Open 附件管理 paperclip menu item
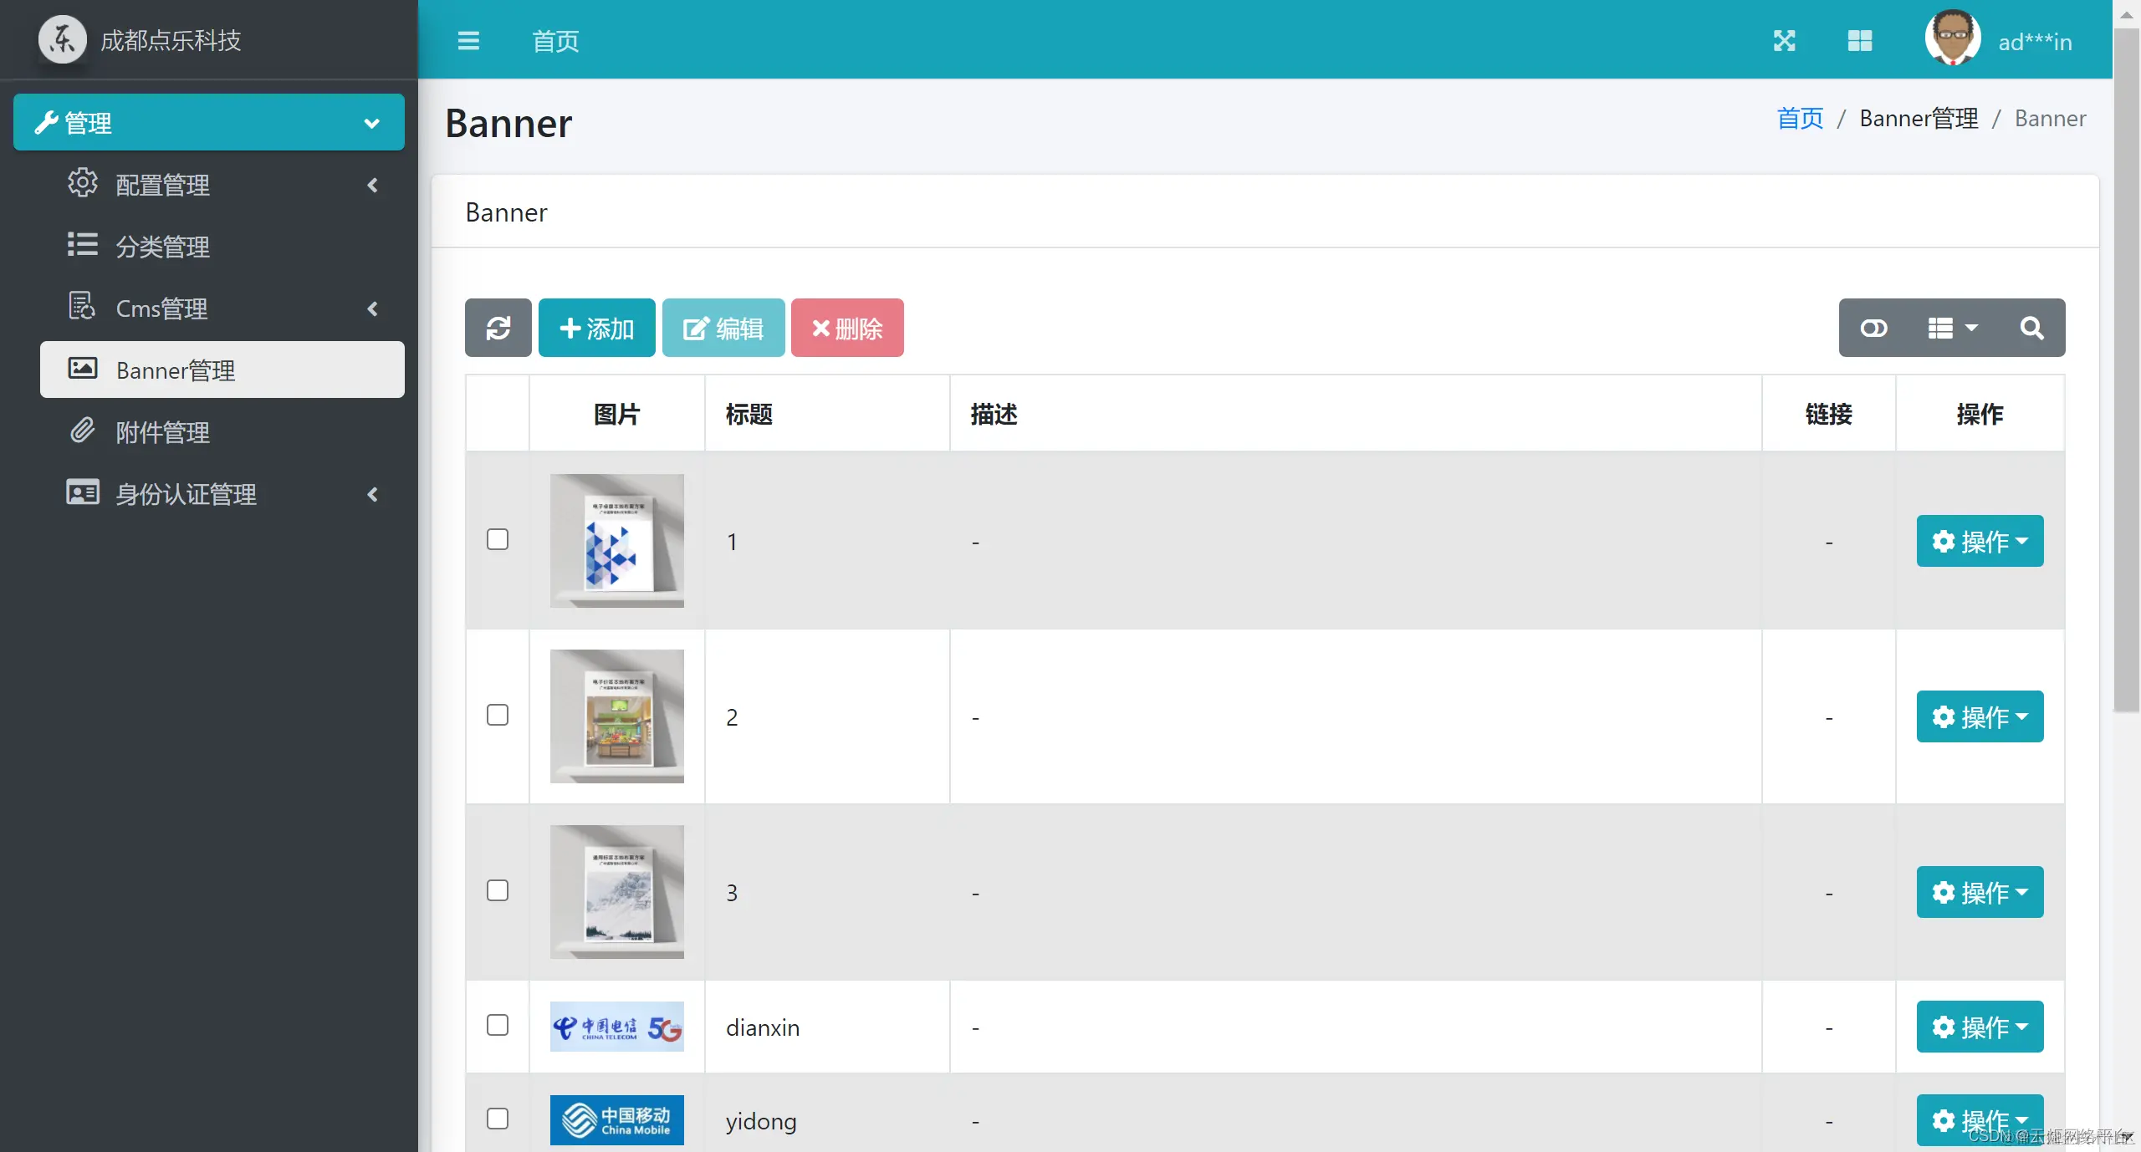The image size is (2141, 1152). tap(162, 432)
